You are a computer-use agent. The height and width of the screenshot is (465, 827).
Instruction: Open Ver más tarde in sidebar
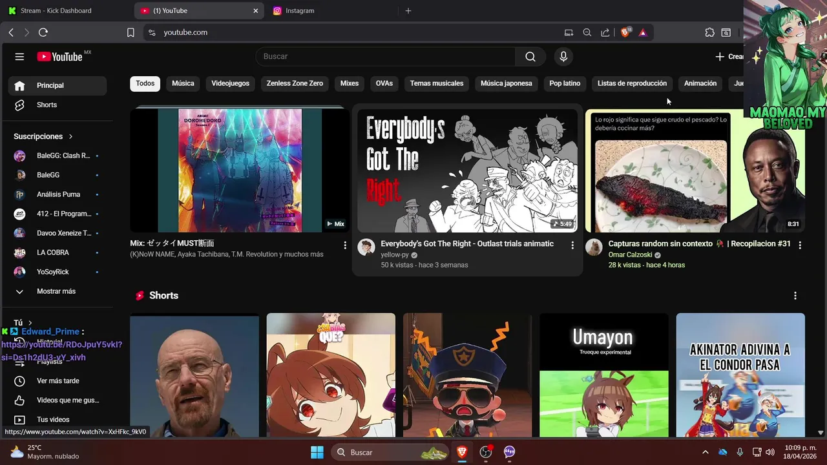pyautogui.click(x=58, y=381)
